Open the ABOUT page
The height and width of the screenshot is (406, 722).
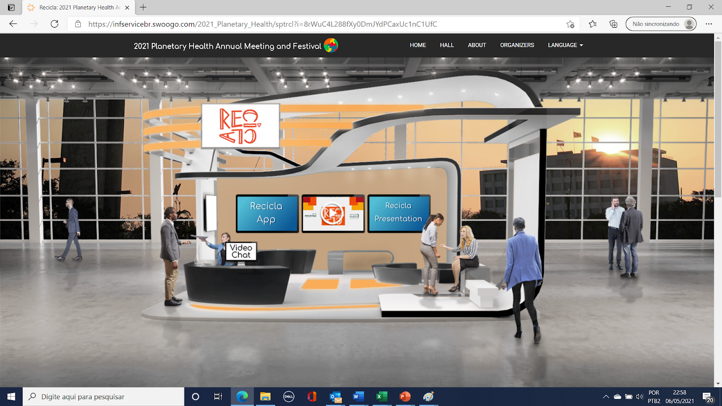[x=477, y=45]
